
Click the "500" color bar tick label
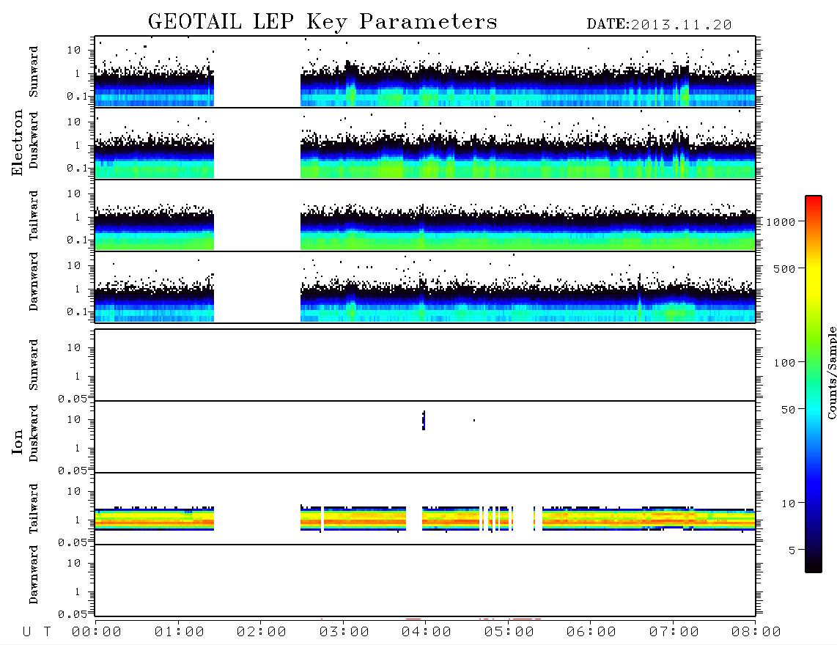point(785,268)
